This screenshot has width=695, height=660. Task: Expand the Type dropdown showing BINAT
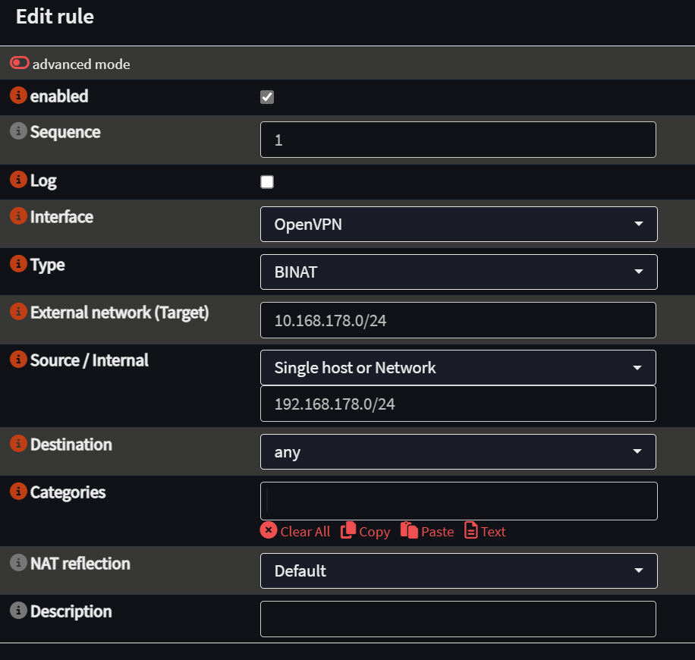click(x=459, y=272)
